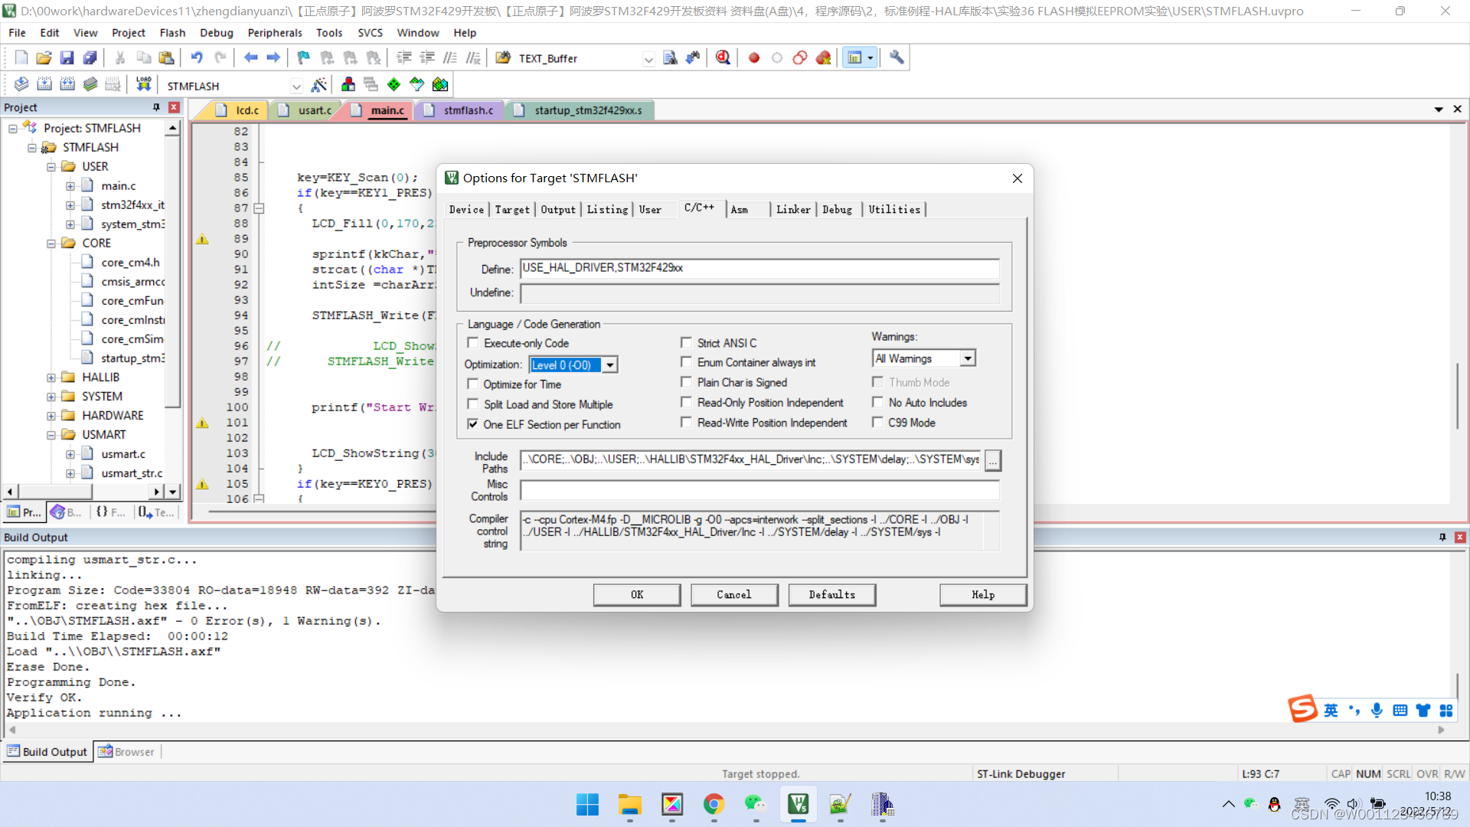Collapse the CORE folder in project tree

point(51,243)
